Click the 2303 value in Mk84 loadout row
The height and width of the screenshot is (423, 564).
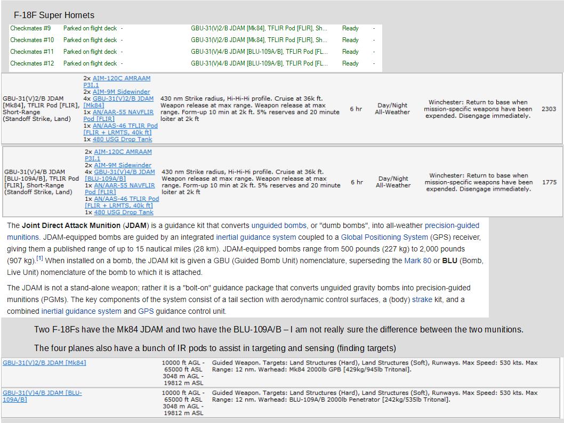(549, 109)
